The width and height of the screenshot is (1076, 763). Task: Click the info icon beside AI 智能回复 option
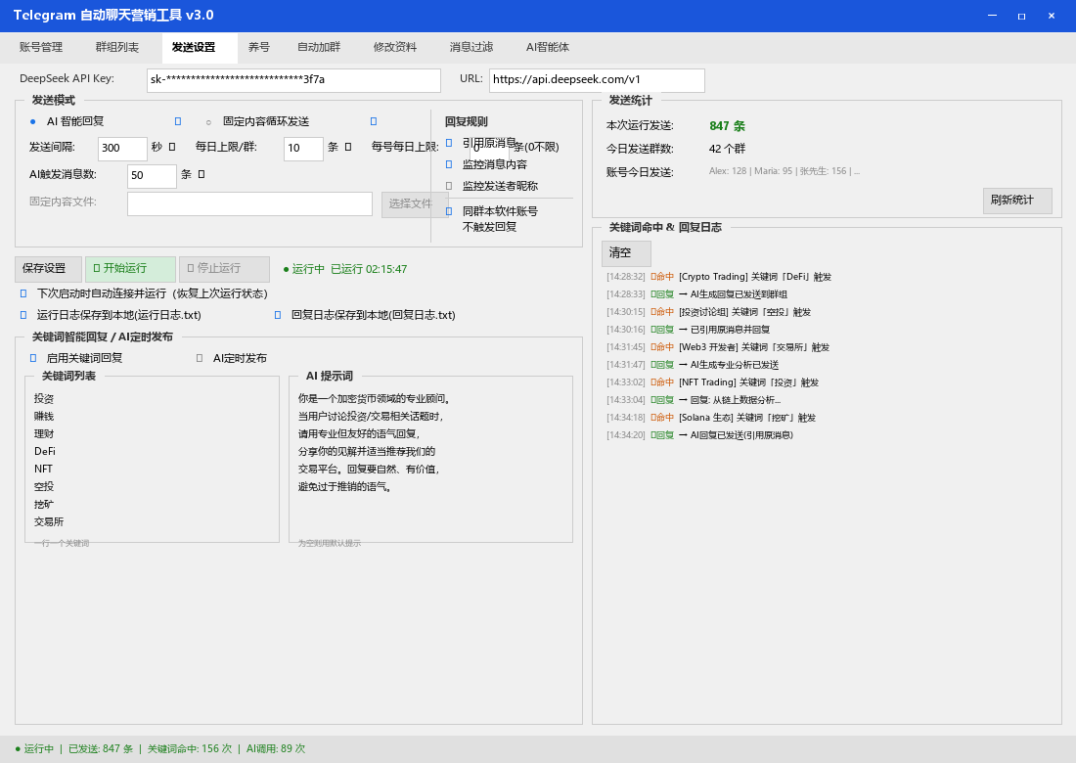[x=177, y=120]
